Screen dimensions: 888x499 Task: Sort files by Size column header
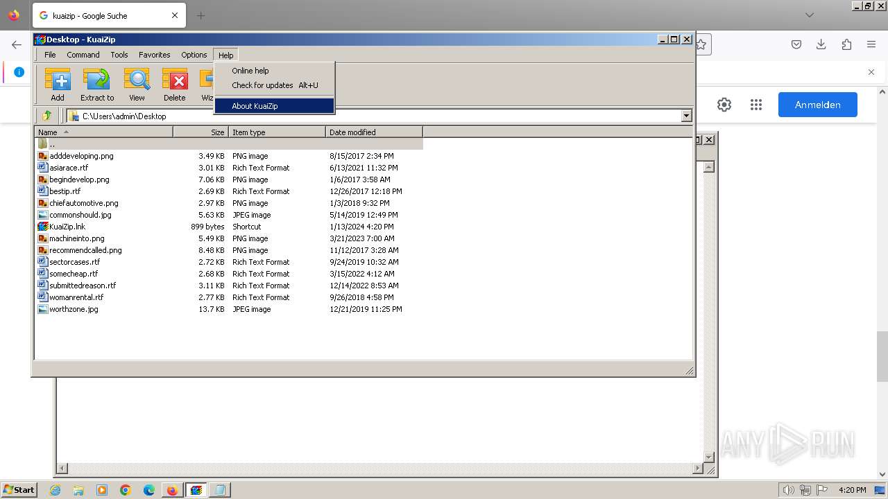(x=201, y=132)
